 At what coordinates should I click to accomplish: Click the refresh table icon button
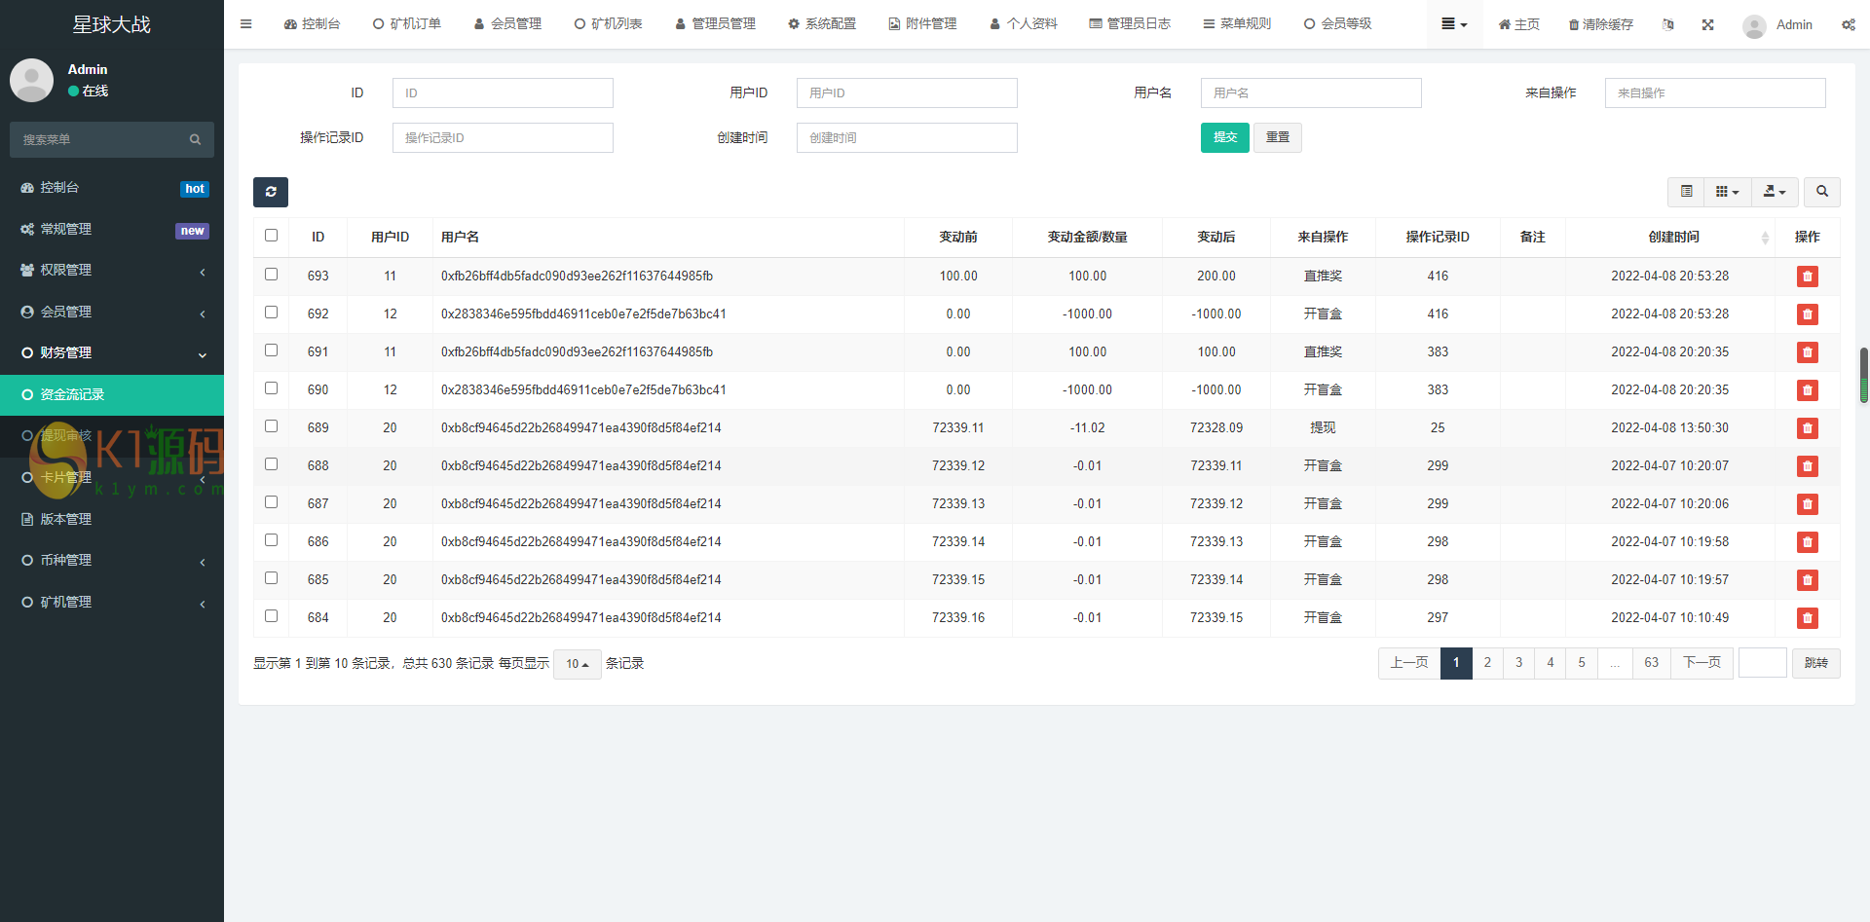pyautogui.click(x=271, y=192)
